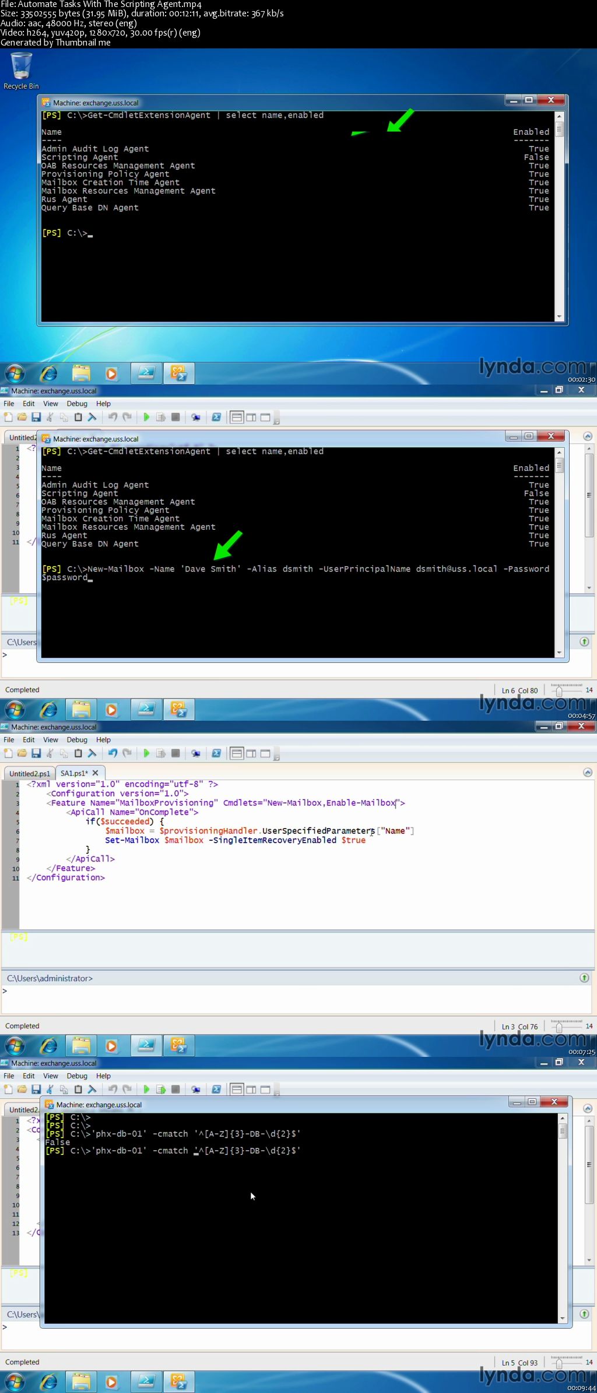This screenshot has width=597, height=1393.
Task: Open Recycle Bin on the desktop
Action: [x=21, y=71]
